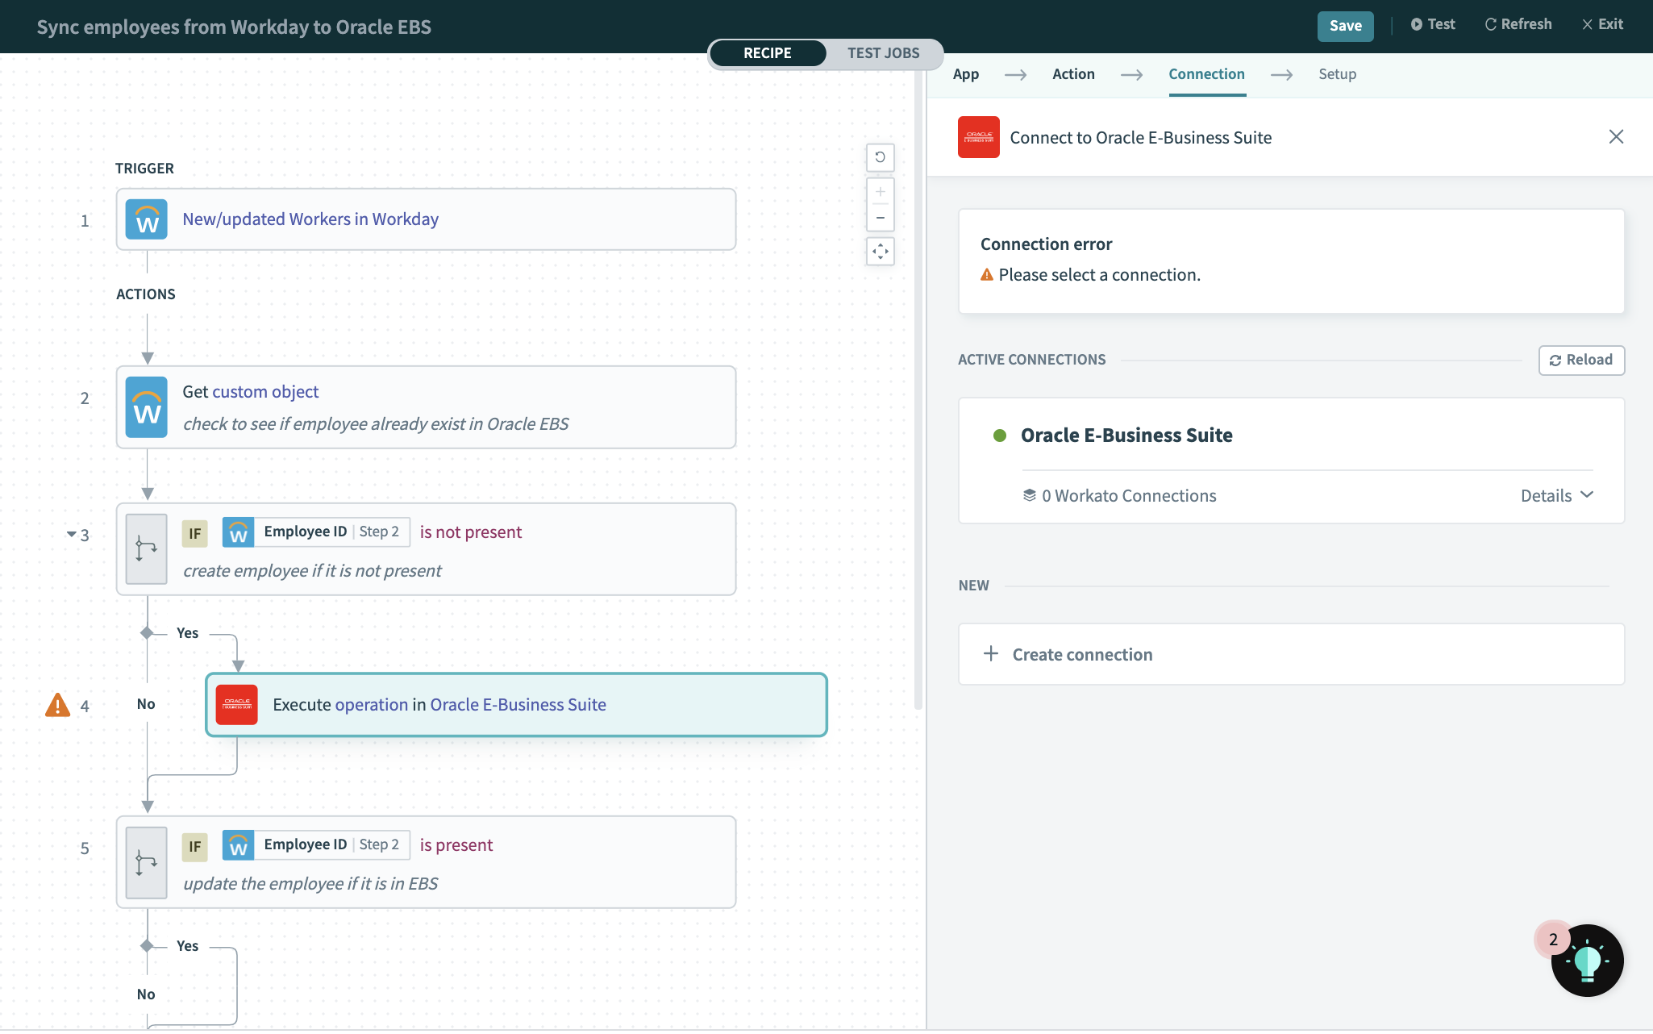
Task: Zoom in on the recipe canvas
Action: [x=880, y=192]
